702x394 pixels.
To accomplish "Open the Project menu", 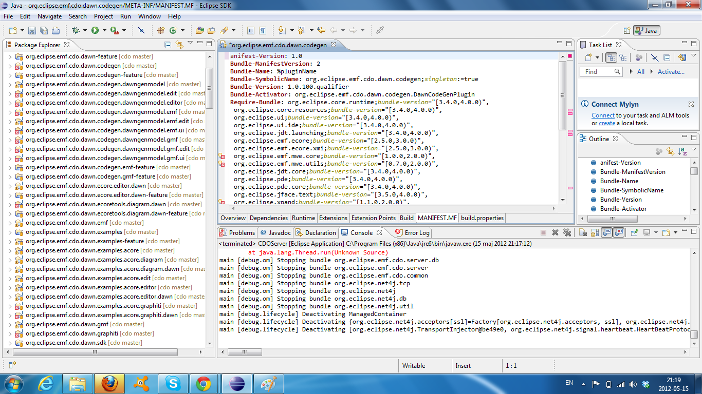I will [x=103, y=16].
